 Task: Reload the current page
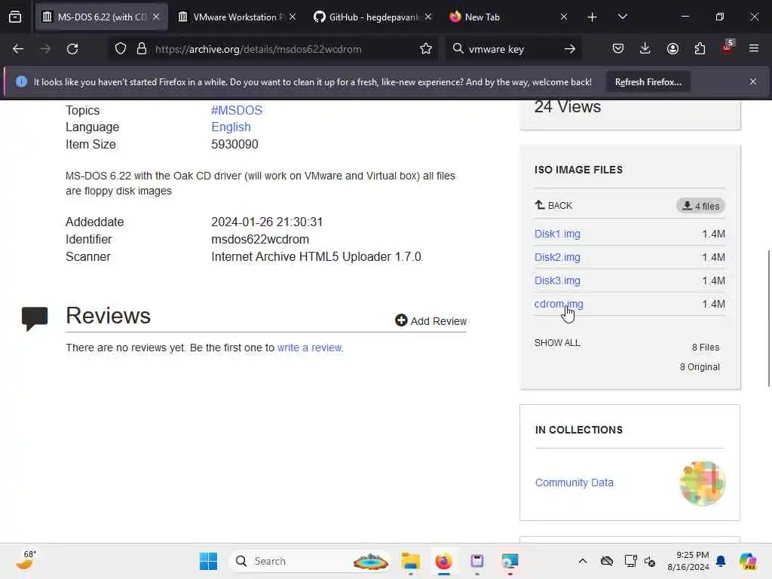(x=72, y=49)
